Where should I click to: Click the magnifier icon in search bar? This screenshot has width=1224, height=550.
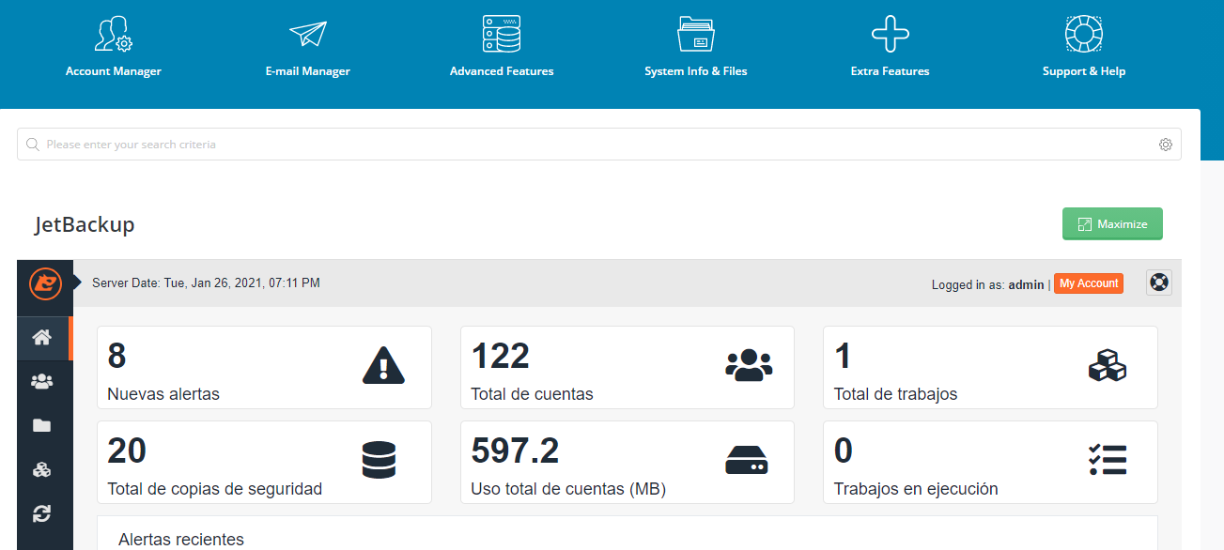[x=33, y=145]
